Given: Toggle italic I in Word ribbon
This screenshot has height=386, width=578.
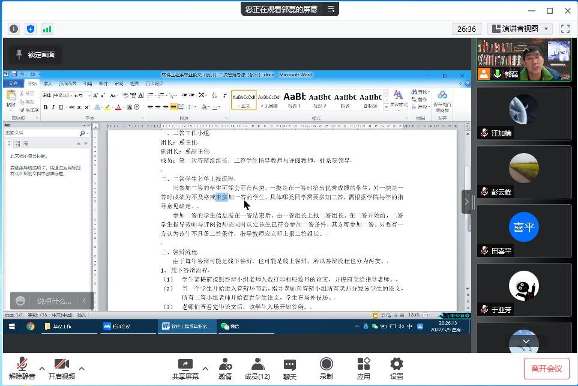Looking at the screenshot, I should click(53, 107).
